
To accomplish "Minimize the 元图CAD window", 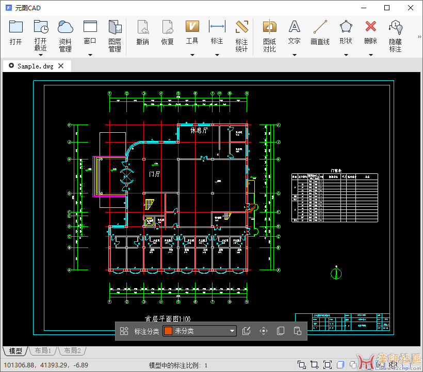I will [x=364, y=8].
